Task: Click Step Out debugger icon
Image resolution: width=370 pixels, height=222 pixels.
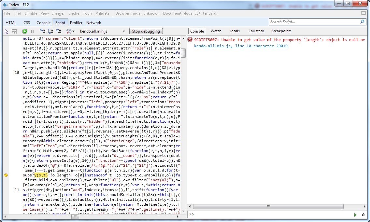Action: [58, 31]
